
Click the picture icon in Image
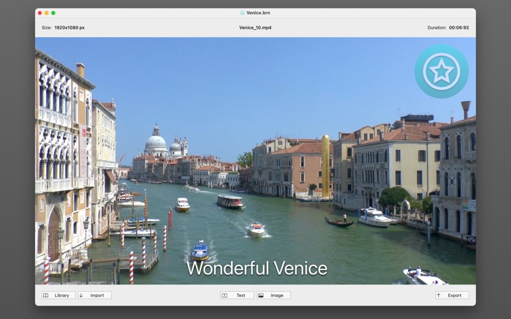(x=261, y=295)
